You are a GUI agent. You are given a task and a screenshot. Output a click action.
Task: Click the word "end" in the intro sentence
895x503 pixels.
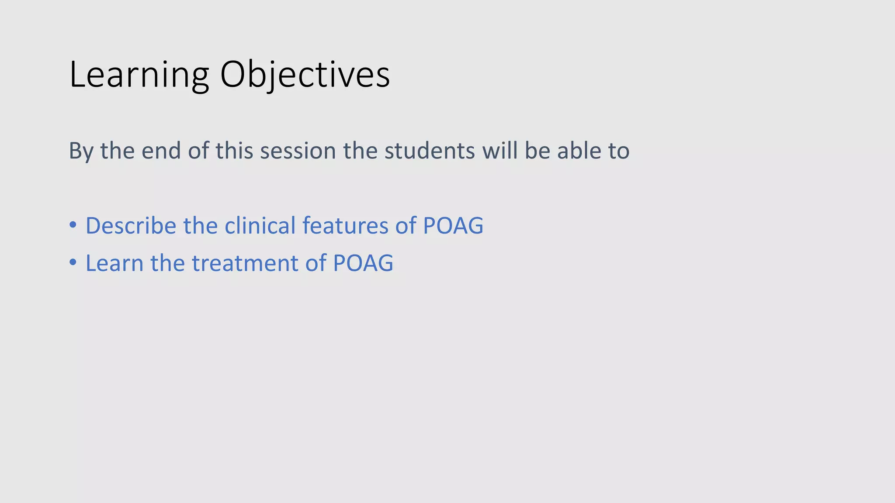[161, 151]
